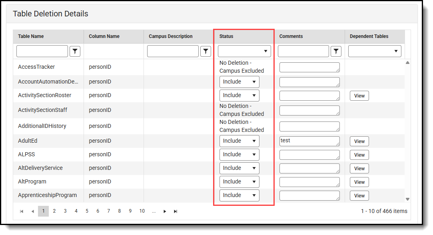Click the Comments column filter funnel icon
Viewport: 433px width, 235px height.
click(x=336, y=51)
